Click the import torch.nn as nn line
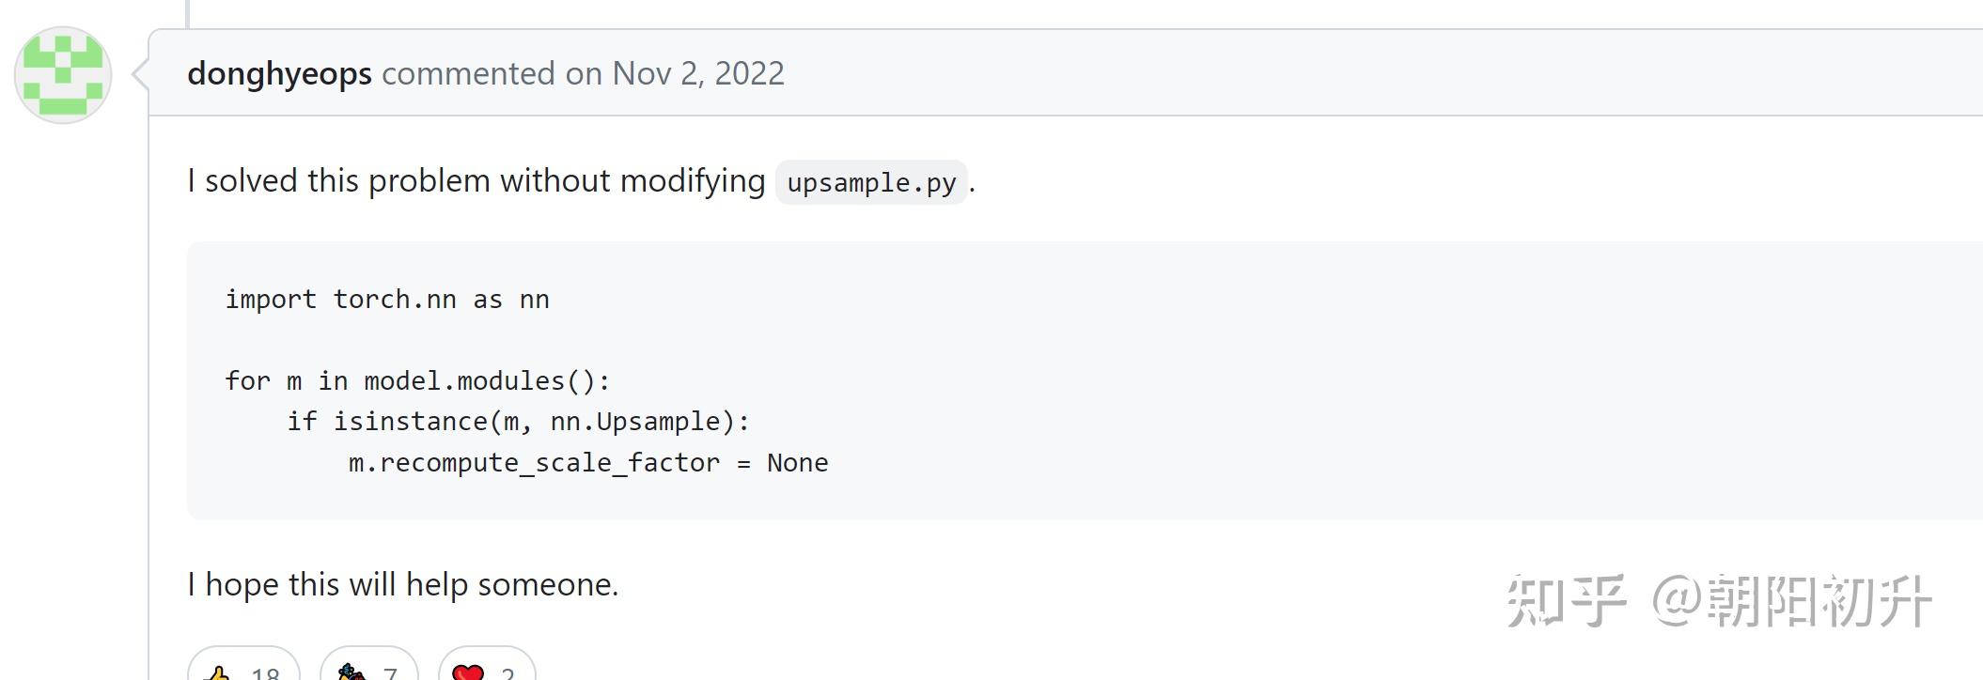 pyautogui.click(x=387, y=300)
